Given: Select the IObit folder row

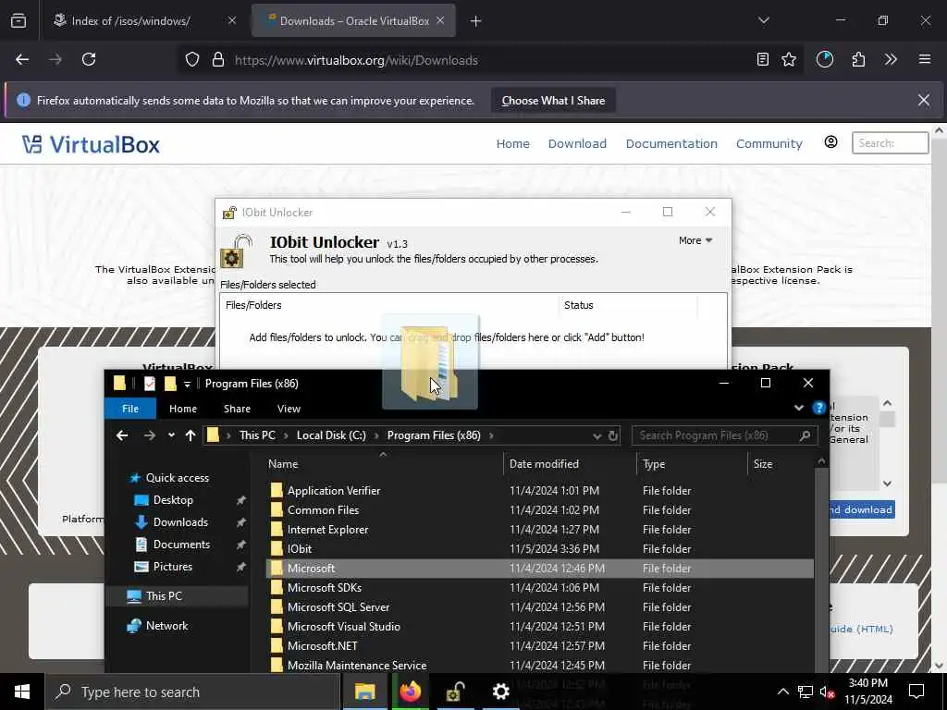Looking at the screenshot, I should coord(539,549).
